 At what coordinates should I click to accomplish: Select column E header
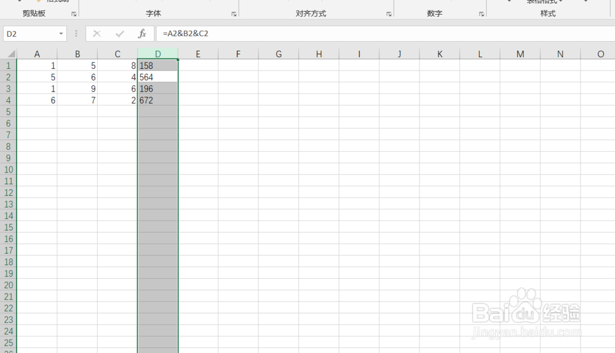point(198,54)
